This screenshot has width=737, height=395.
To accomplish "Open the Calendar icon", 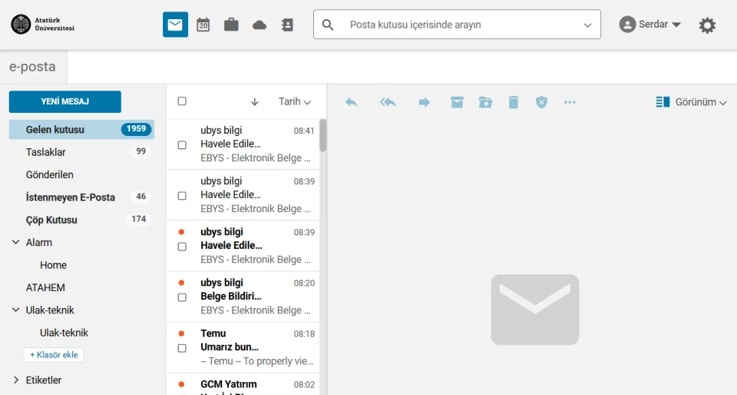I will click(x=203, y=25).
